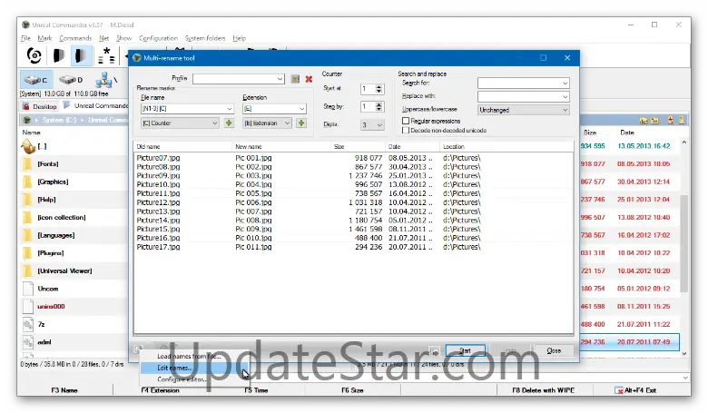Click the Step by spinner arrows
The width and height of the screenshot is (708, 413).
[x=379, y=106]
